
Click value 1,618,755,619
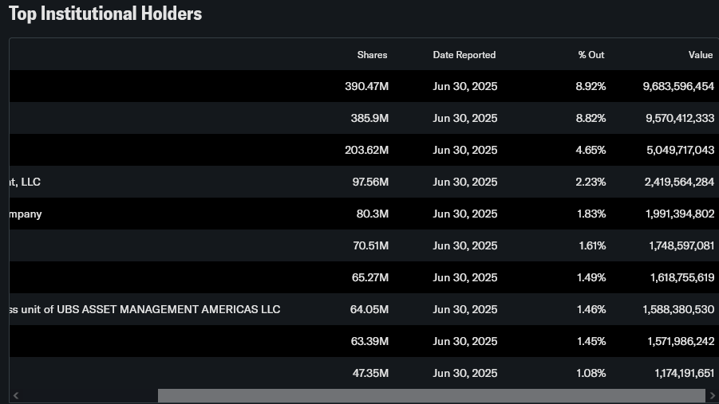pos(682,277)
